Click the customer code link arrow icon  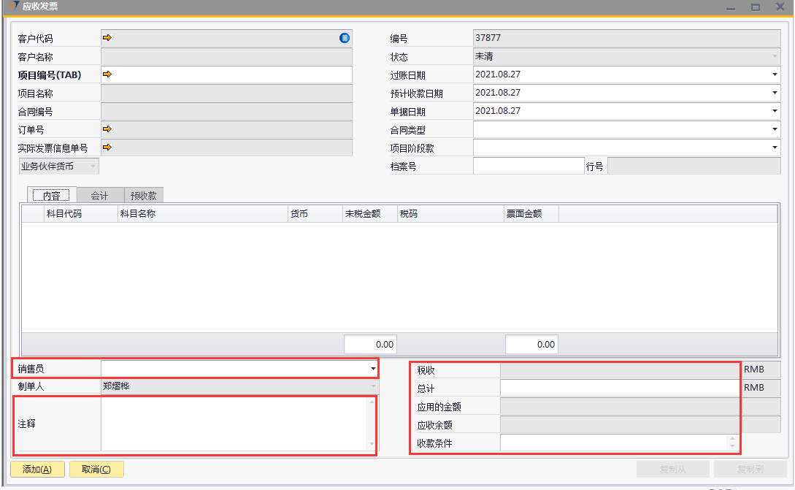pos(107,38)
